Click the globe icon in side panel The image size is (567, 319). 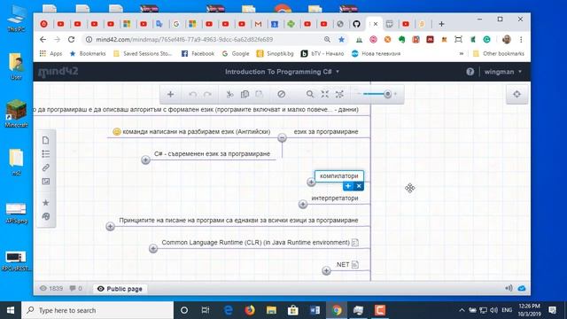(45, 216)
